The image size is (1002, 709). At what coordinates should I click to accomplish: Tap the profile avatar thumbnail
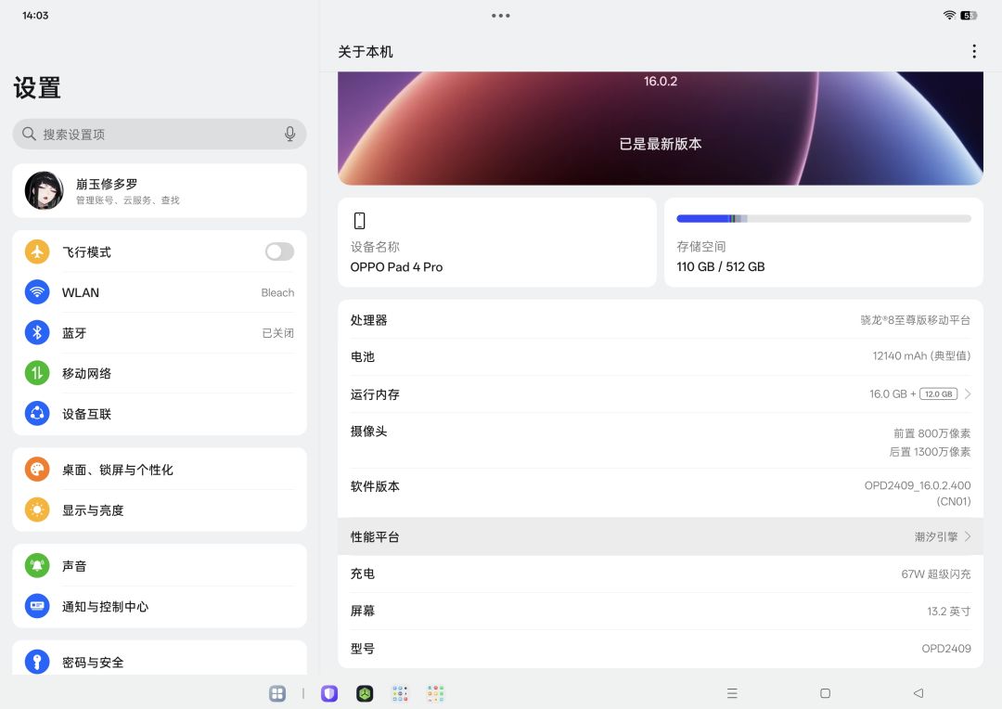click(45, 190)
